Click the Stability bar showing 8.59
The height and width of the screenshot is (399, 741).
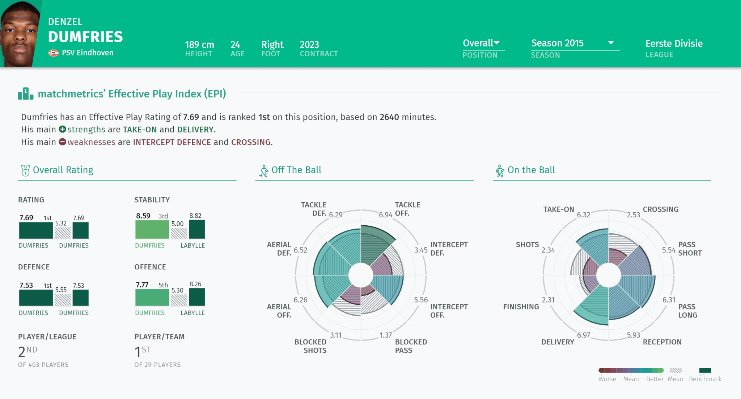coord(152,229)
